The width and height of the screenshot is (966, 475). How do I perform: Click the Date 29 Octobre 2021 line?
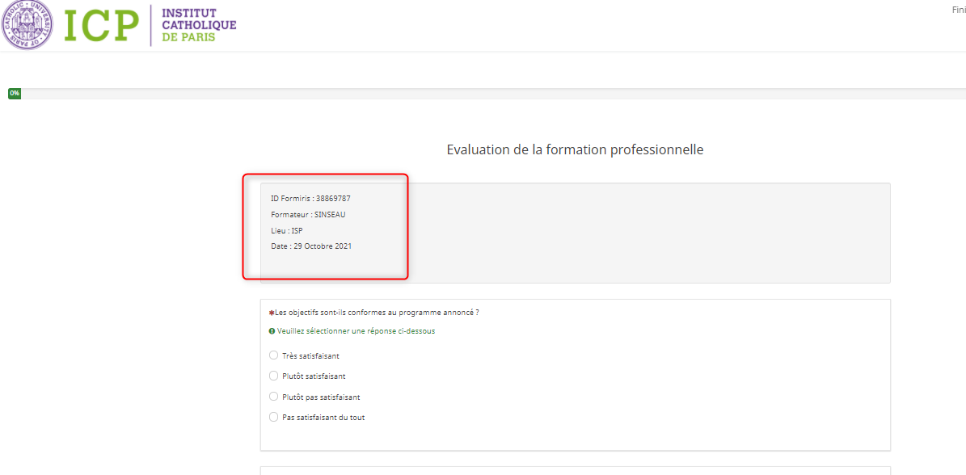[x=311, y=246]
